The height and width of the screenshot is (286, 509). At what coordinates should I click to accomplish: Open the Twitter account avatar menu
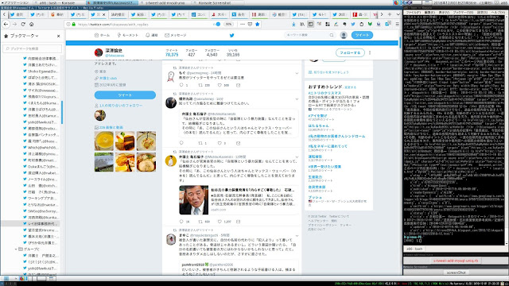(344, 35)
